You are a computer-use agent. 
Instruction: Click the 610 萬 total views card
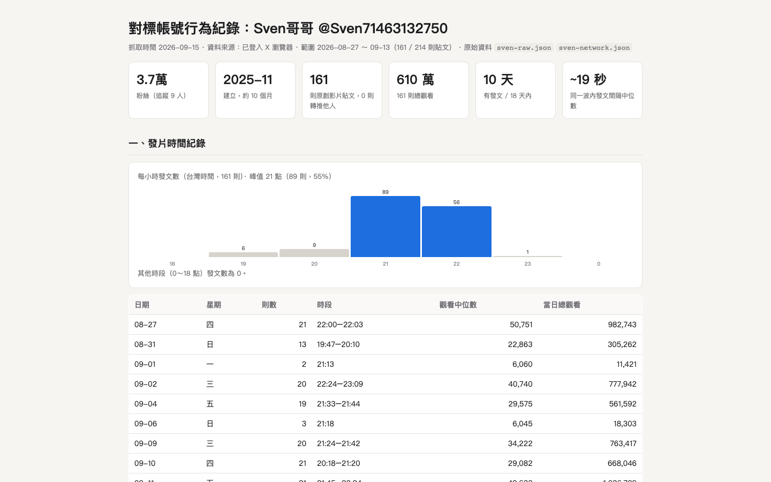[429, 90]
